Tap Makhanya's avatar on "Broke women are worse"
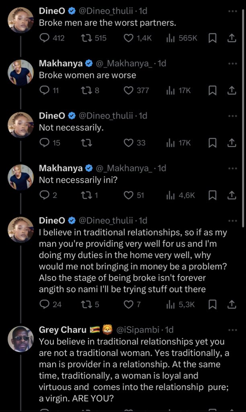Viewport: 246px width, 412px height. 20,72
